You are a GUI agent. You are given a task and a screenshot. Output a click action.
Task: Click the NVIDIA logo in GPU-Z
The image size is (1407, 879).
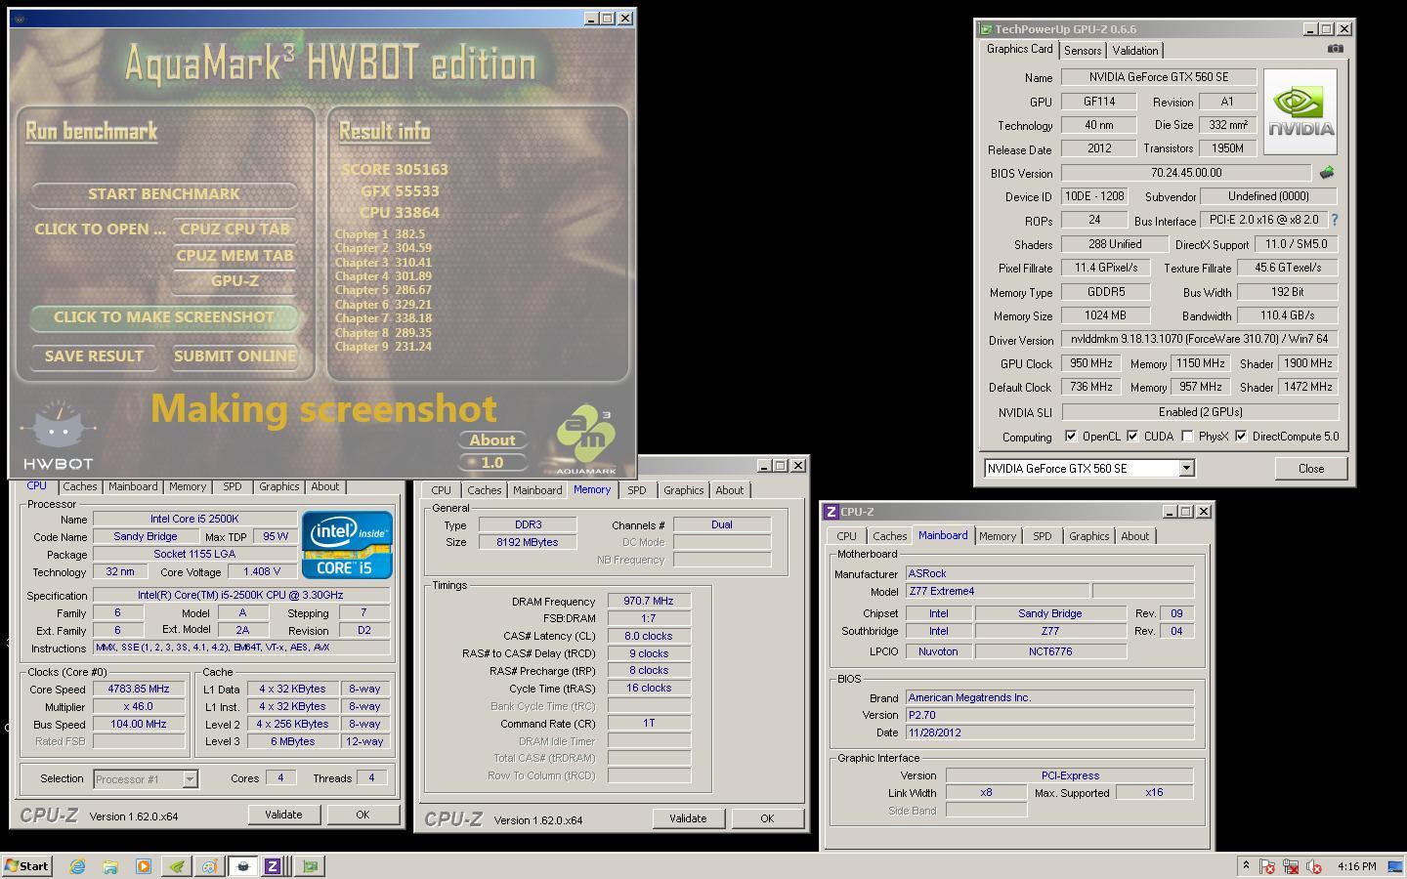(x=1300, y=111)
